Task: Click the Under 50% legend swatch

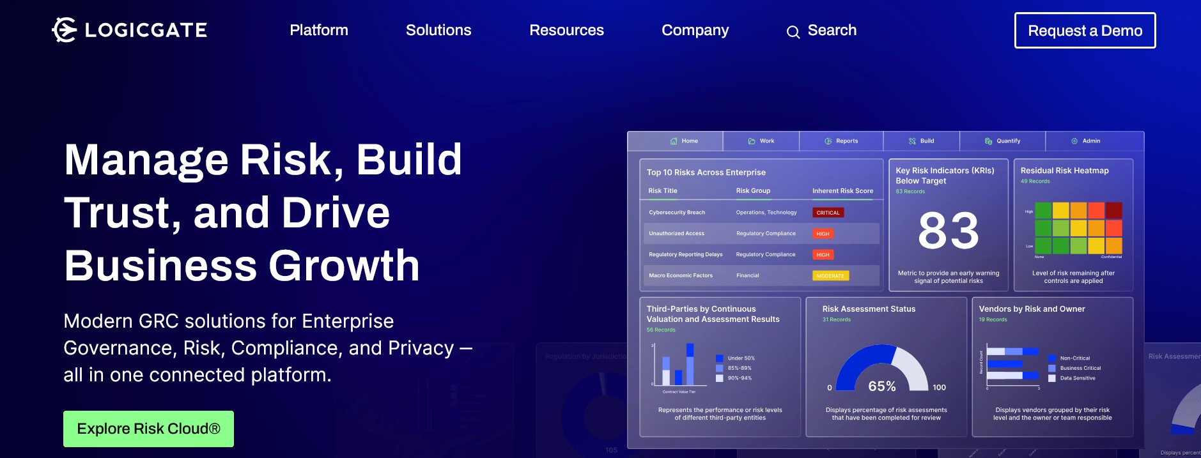Action: [720, 358]
